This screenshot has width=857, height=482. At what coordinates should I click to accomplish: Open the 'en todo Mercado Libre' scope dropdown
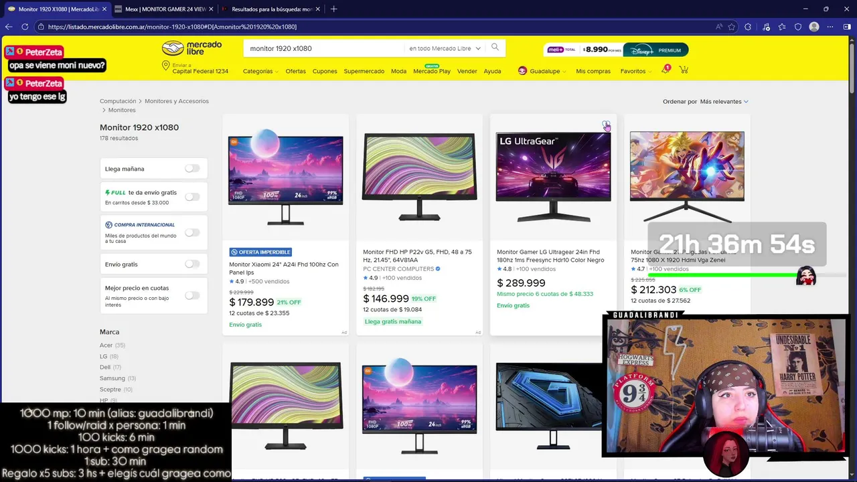(x=445, y=48)
